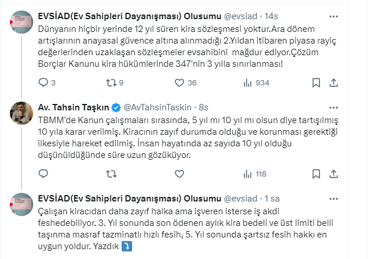This screenshot has width=369, height=259.
Task: Share Av. Tahsin Taşkın's tweet
Action: [349, 174]
